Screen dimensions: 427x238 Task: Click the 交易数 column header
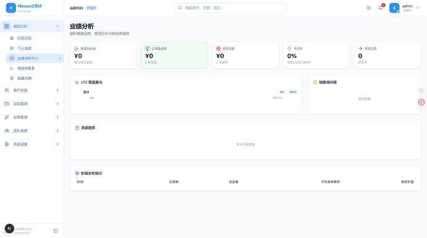tap(174, 182)
